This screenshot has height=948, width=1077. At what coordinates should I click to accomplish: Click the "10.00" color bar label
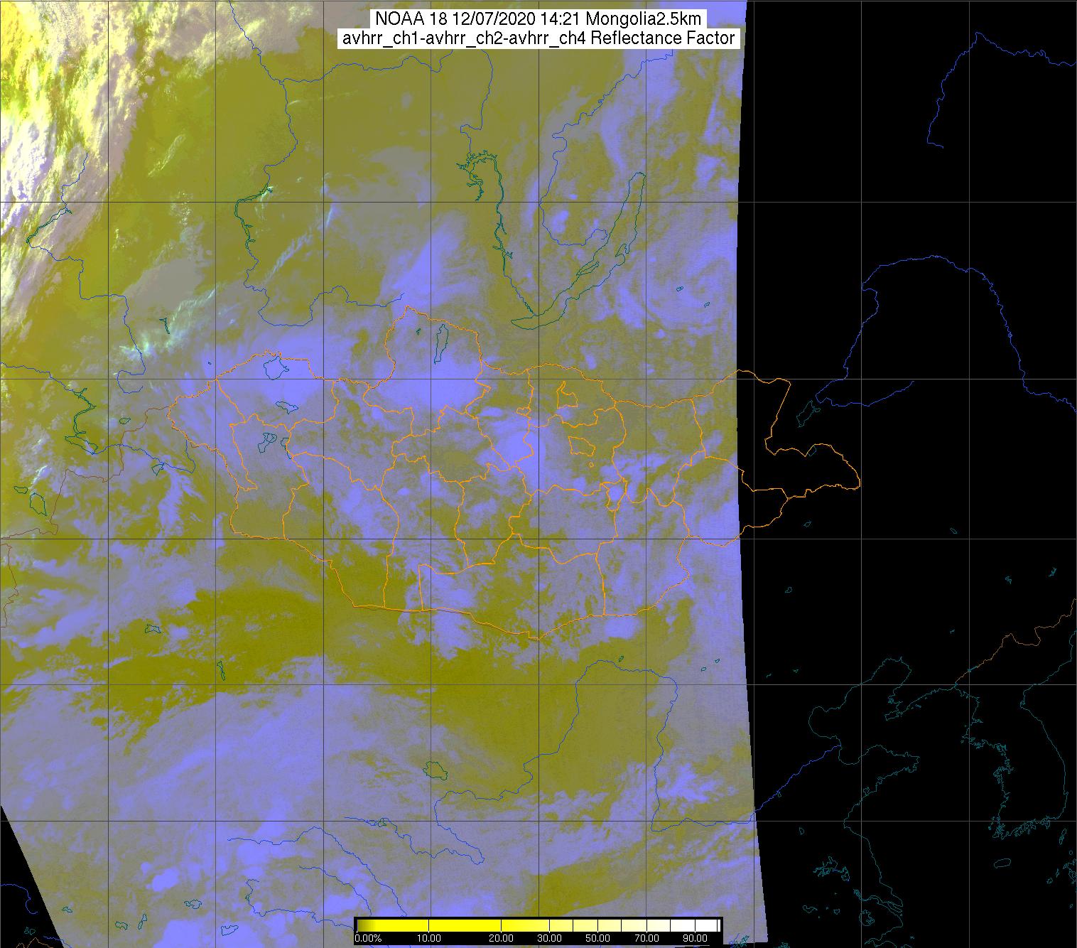pyautogui.click(x=429, y=939)
